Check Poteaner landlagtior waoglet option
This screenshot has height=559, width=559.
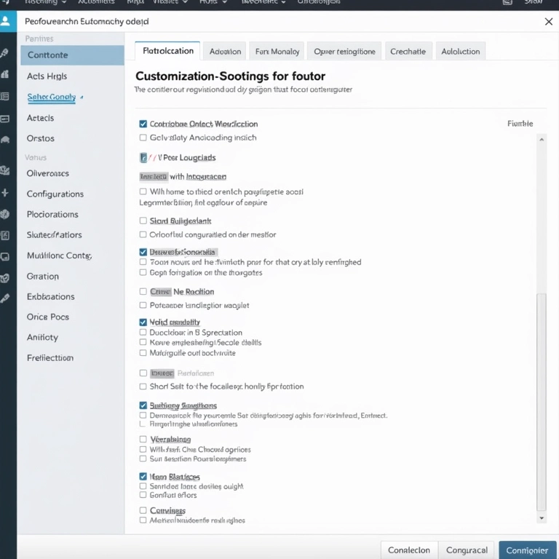pyautogui.click(x=143, y=305)
